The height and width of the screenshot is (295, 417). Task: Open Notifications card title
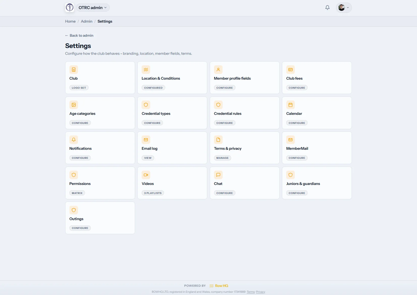point(80,149)
